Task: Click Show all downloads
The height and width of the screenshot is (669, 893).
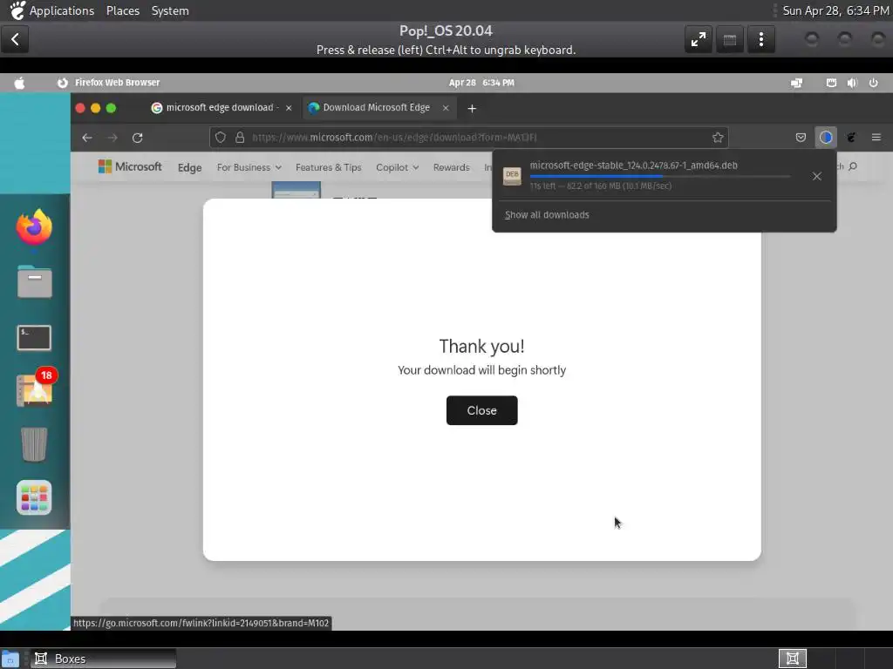Action: 547,214
